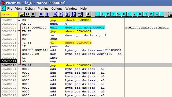Click hex bytes EB E1 in selected row
This screenshot has height=97, width=172.
click(27, 65)
